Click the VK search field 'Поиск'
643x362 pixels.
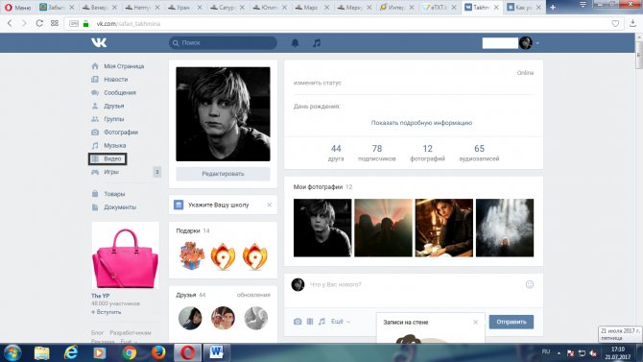coord(223,42)
